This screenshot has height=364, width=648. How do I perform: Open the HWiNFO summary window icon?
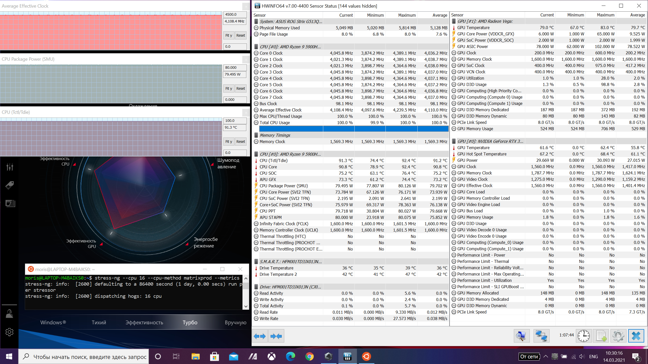(521, 336)
